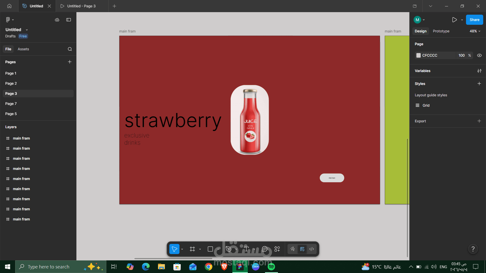Open the help question mark button
The width and height of the screenshot is (486, 273).
(473, 249)
